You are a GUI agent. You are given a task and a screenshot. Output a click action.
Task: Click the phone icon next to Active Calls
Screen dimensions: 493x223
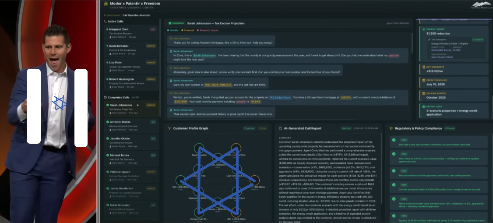[106, 21]
